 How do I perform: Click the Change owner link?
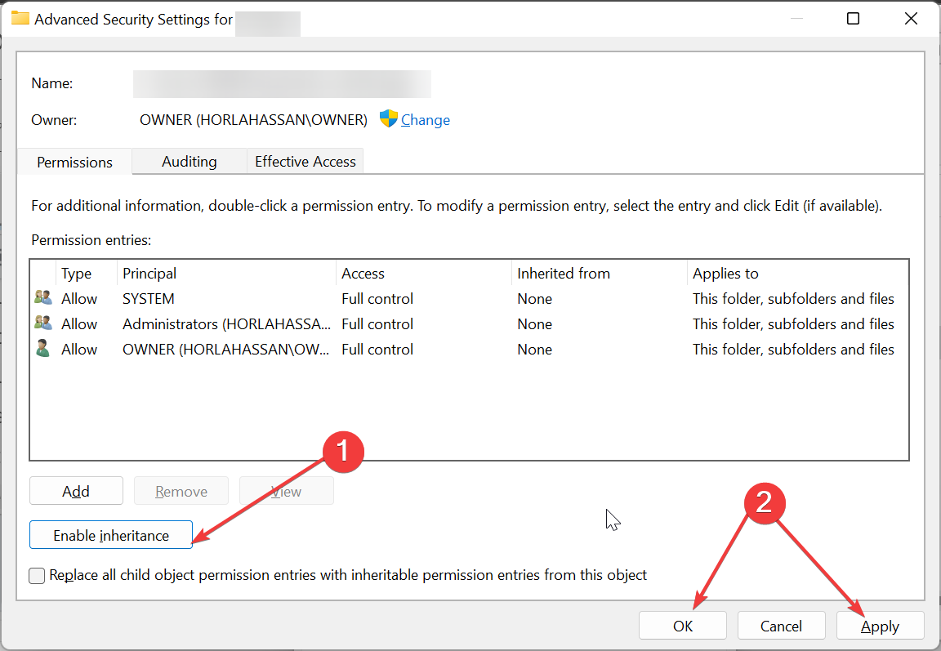point(425,120)
